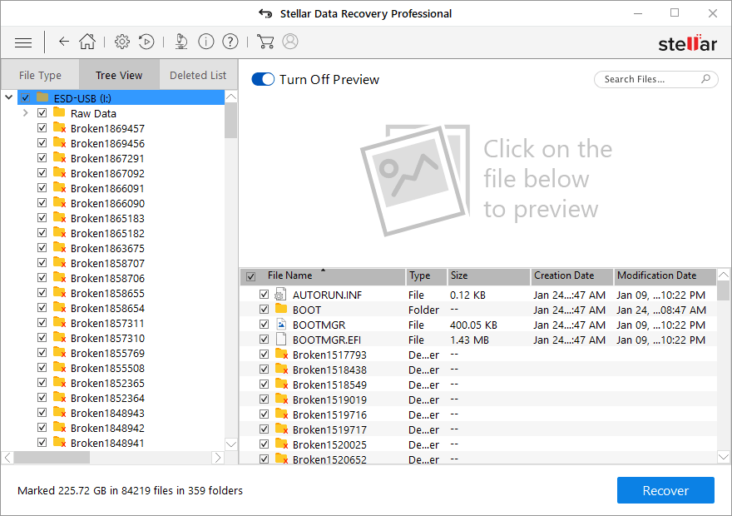Uncheck the AUTORUN.INF file checkbox
The width and height of the screenshot is (732, 516).
(x=265, y=295)
